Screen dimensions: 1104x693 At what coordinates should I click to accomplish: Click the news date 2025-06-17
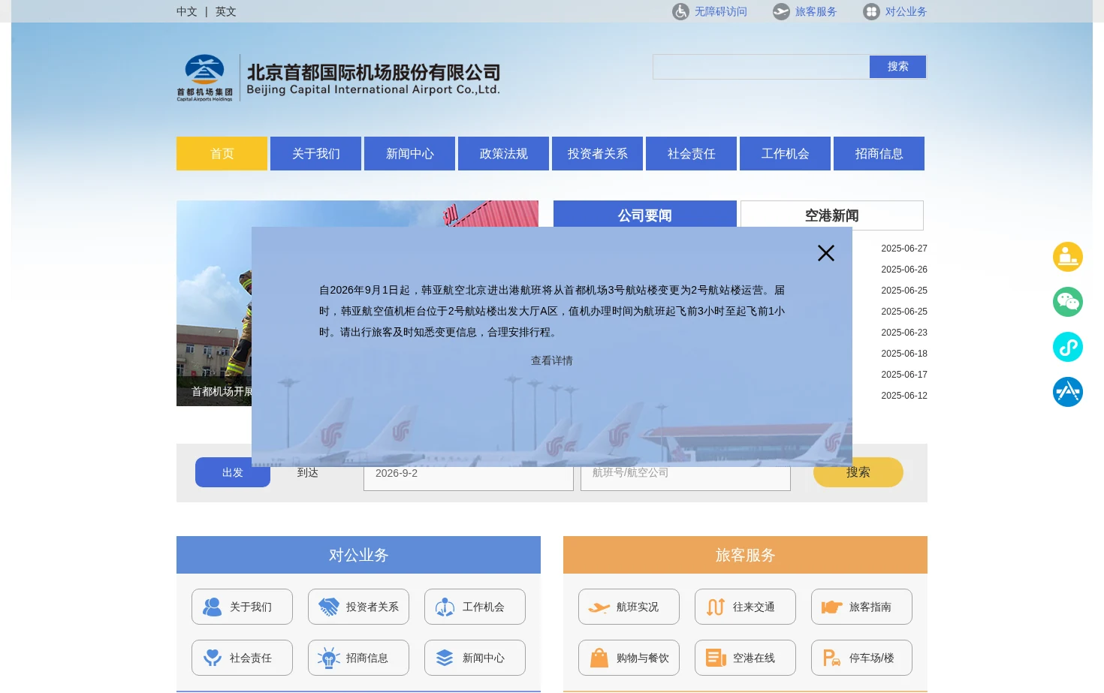tap(904, 375)
